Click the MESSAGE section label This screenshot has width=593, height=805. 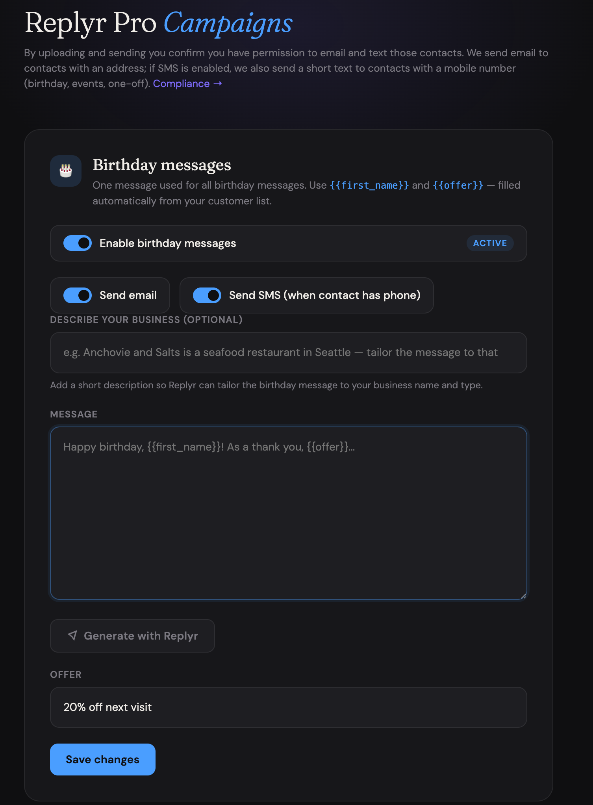click(74, 414)
